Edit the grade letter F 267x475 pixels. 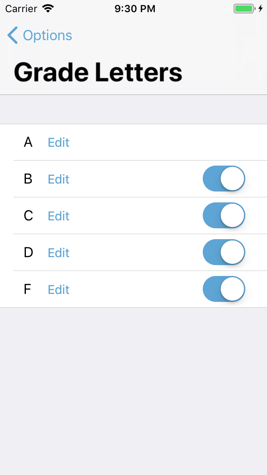tap(58, 289)
